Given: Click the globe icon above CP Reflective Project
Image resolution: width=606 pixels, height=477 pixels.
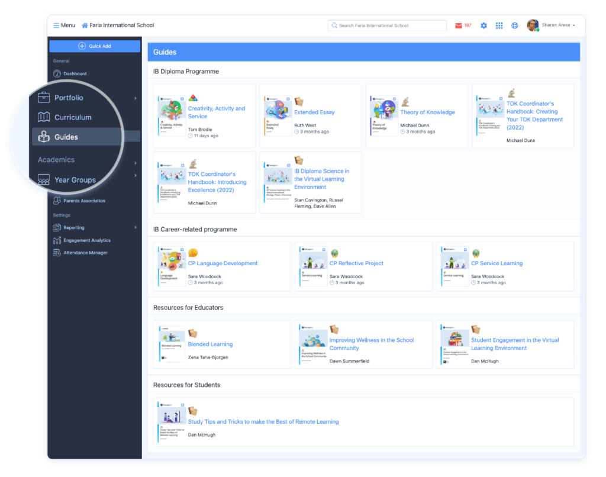Looking at the screenshot, I should tap(334, 253).
